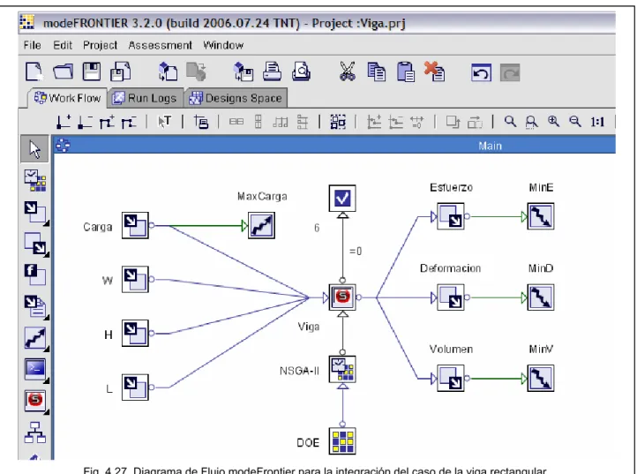The image size is (637, 474).
Task: Select the MaxCarga objective node
Action: [x=262, y=225]
